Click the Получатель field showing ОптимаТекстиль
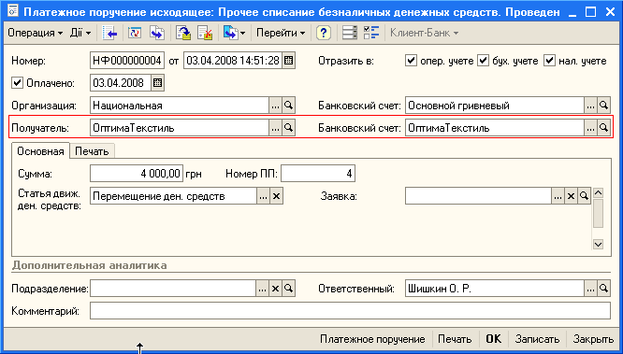The width and height of the screenshot is (623, 354). point(180,128)
